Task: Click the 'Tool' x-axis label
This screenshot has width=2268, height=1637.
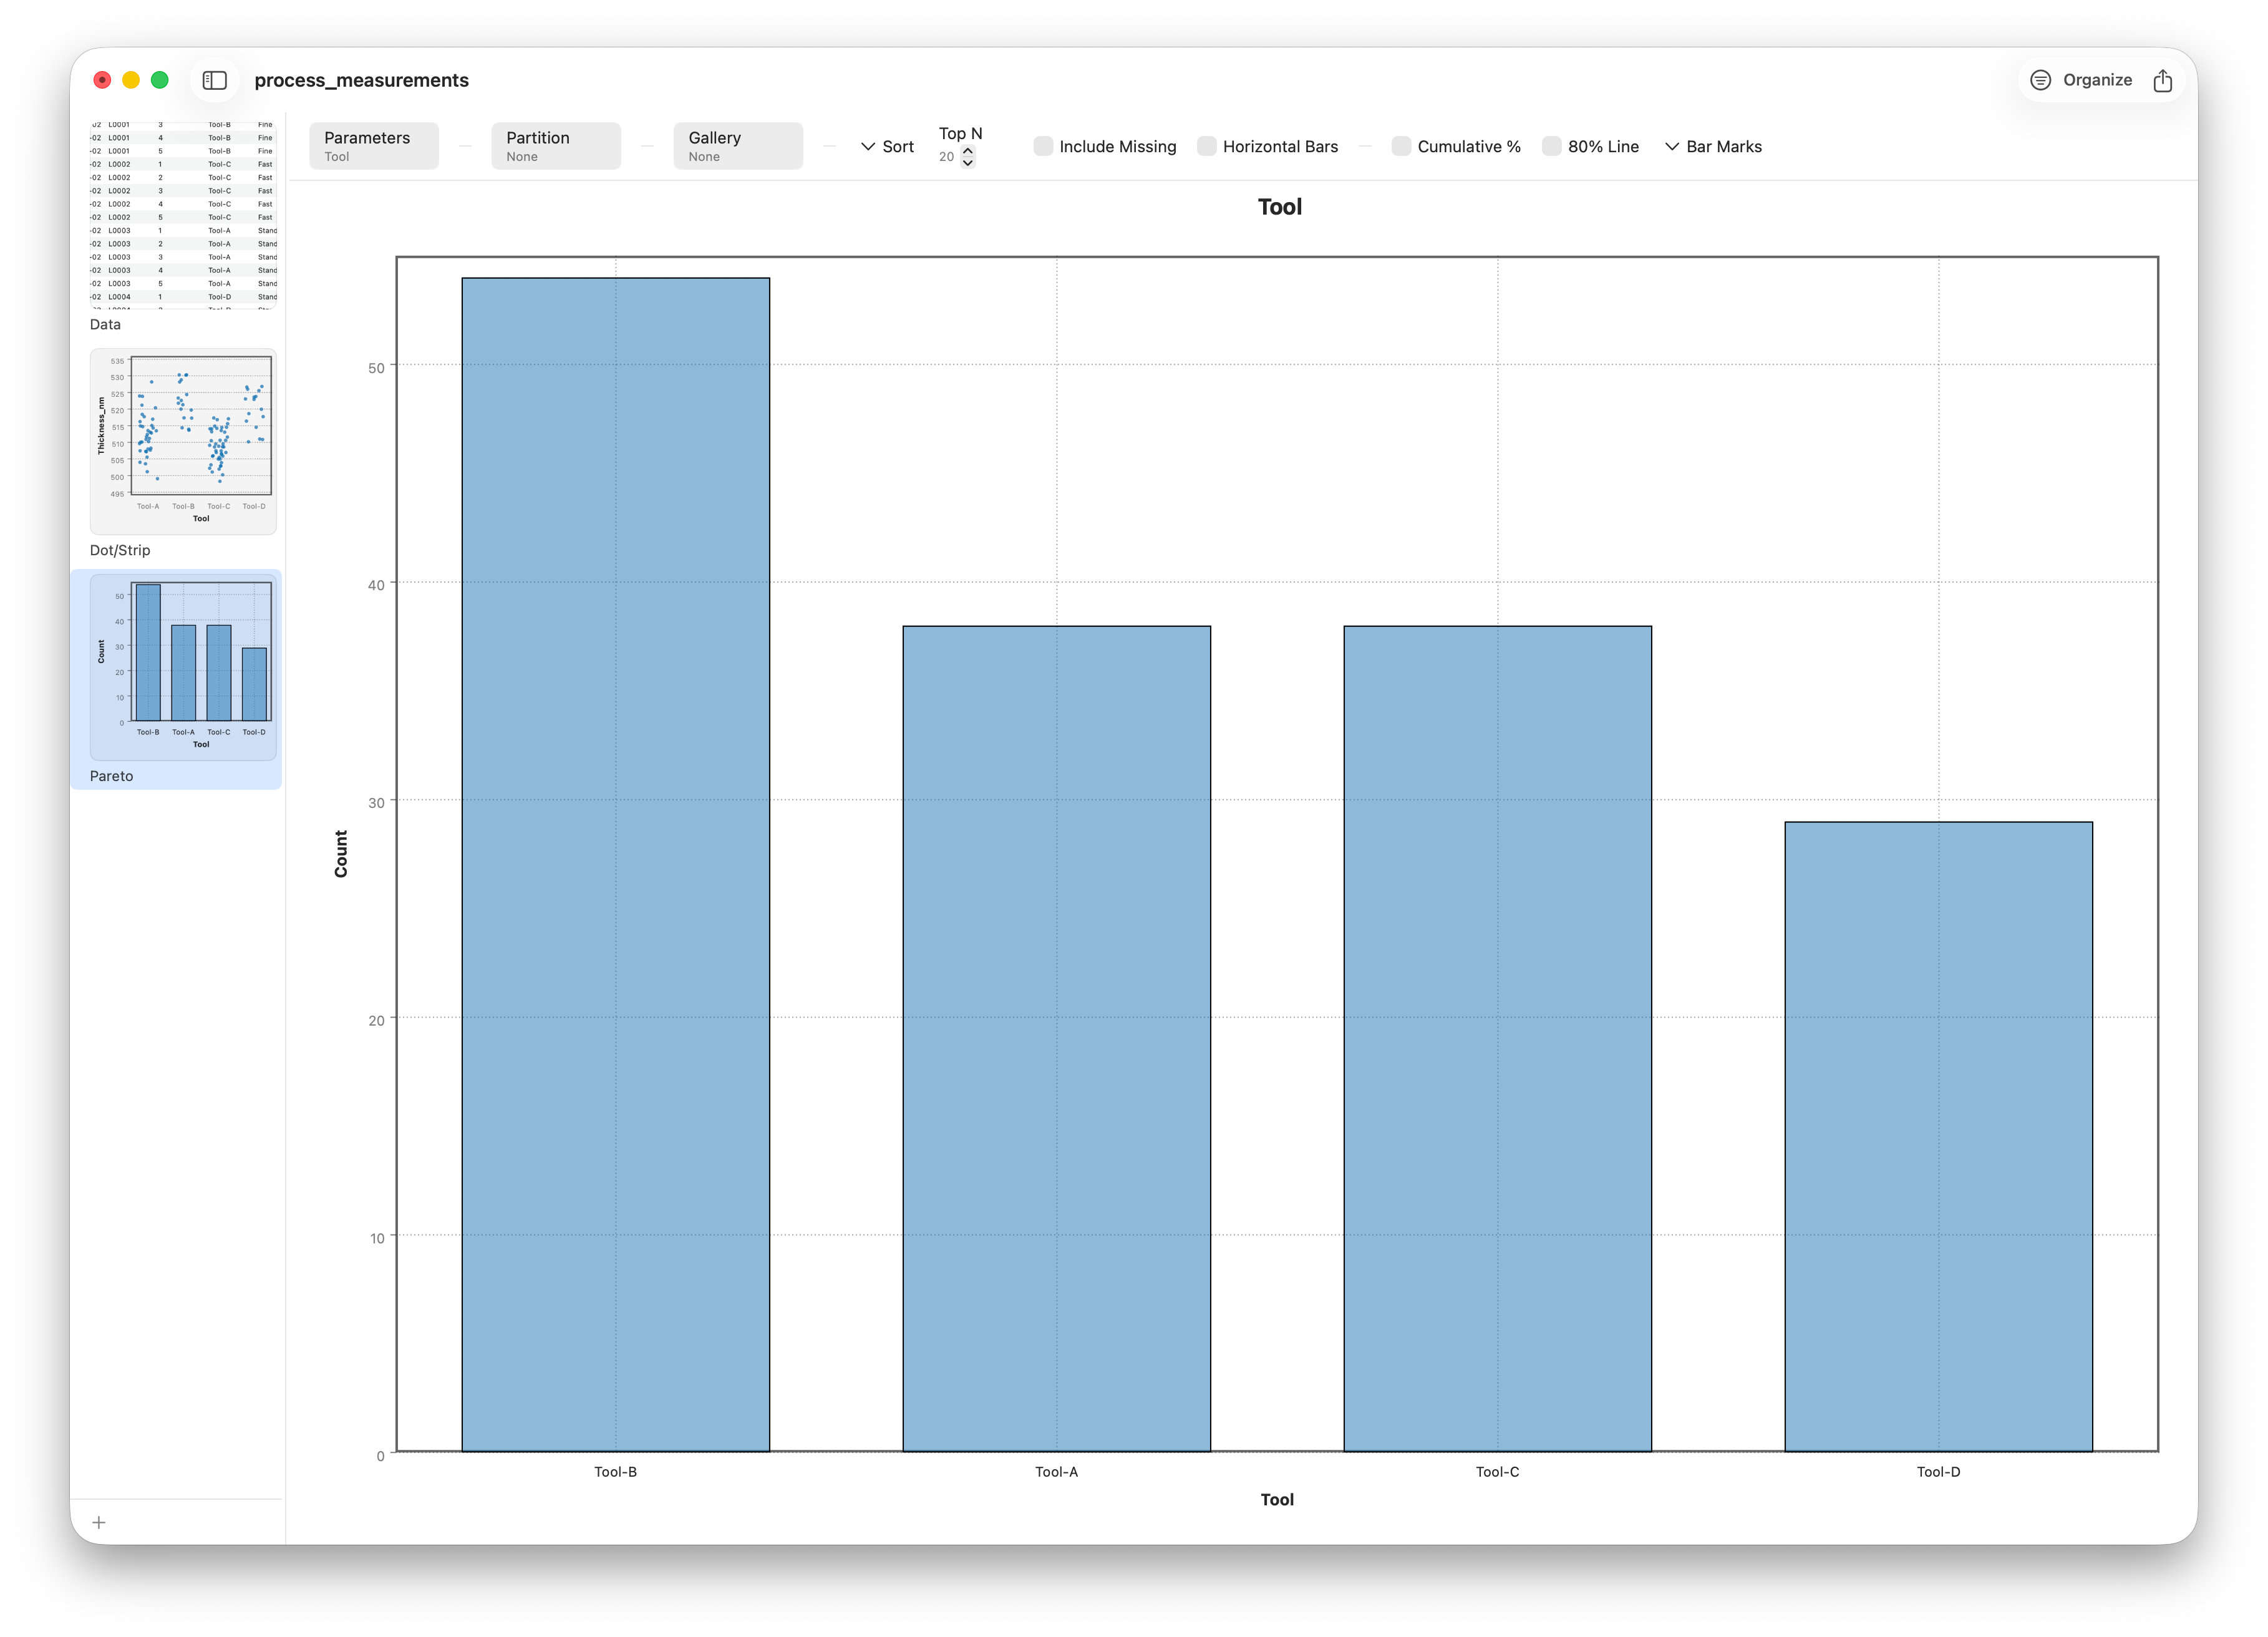Action: 1277,1499
